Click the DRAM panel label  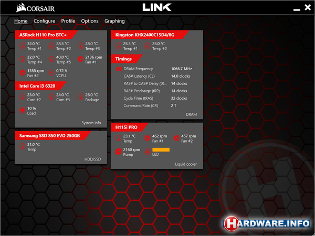pyautogui.click(x=191, y=114)
